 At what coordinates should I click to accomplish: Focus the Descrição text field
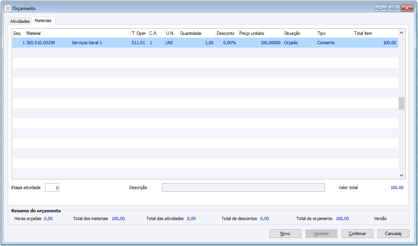[x=244, y=188]
